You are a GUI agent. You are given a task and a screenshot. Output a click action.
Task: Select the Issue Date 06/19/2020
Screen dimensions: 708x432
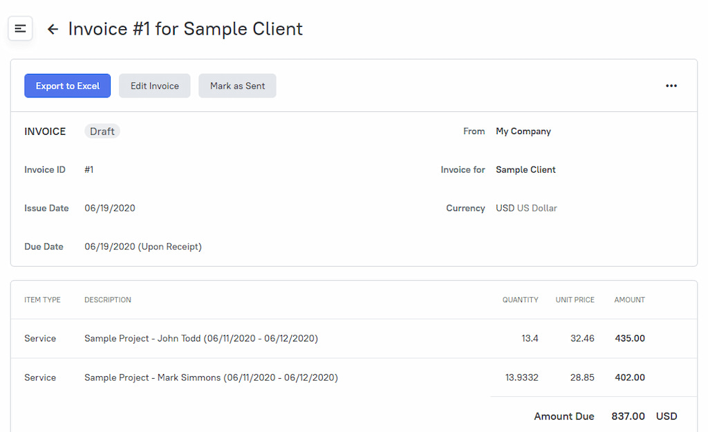109,207
